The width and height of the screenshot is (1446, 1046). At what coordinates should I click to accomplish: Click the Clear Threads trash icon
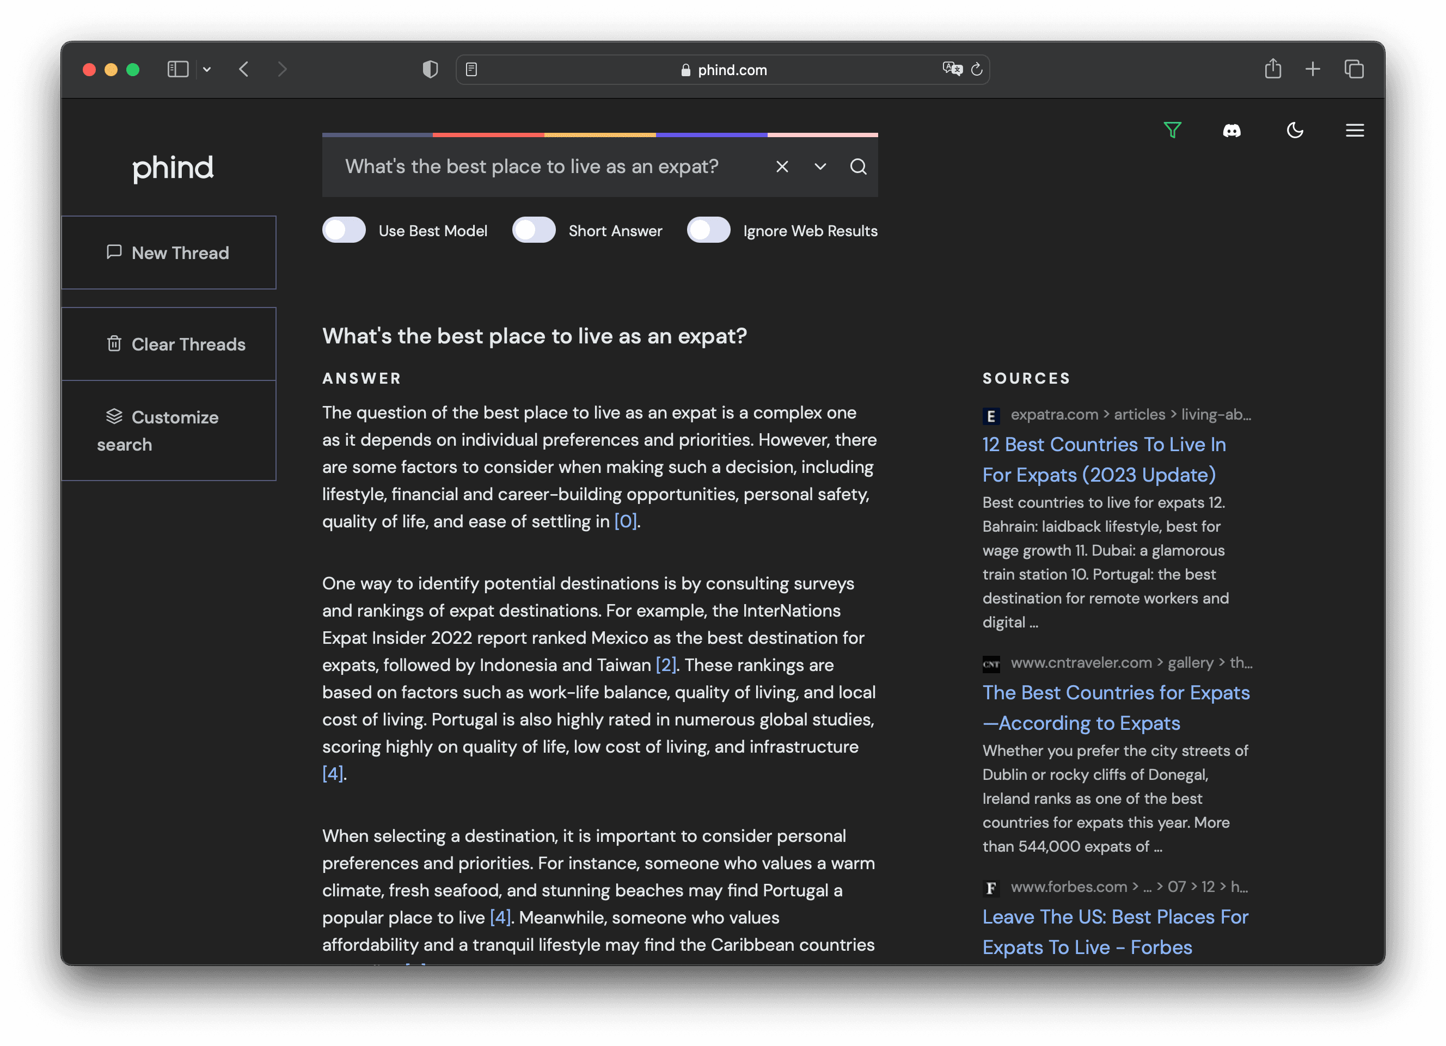coord(114,343)
